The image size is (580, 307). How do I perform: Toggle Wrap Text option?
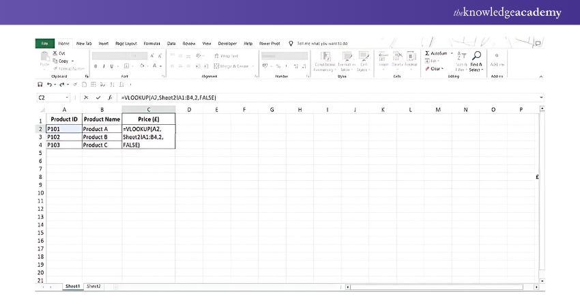click(225, 55)
